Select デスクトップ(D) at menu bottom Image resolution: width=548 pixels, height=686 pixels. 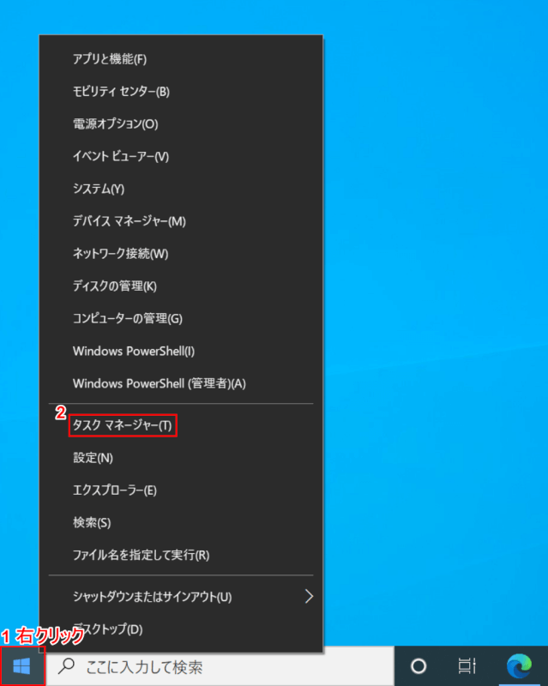tap(181, 629)
